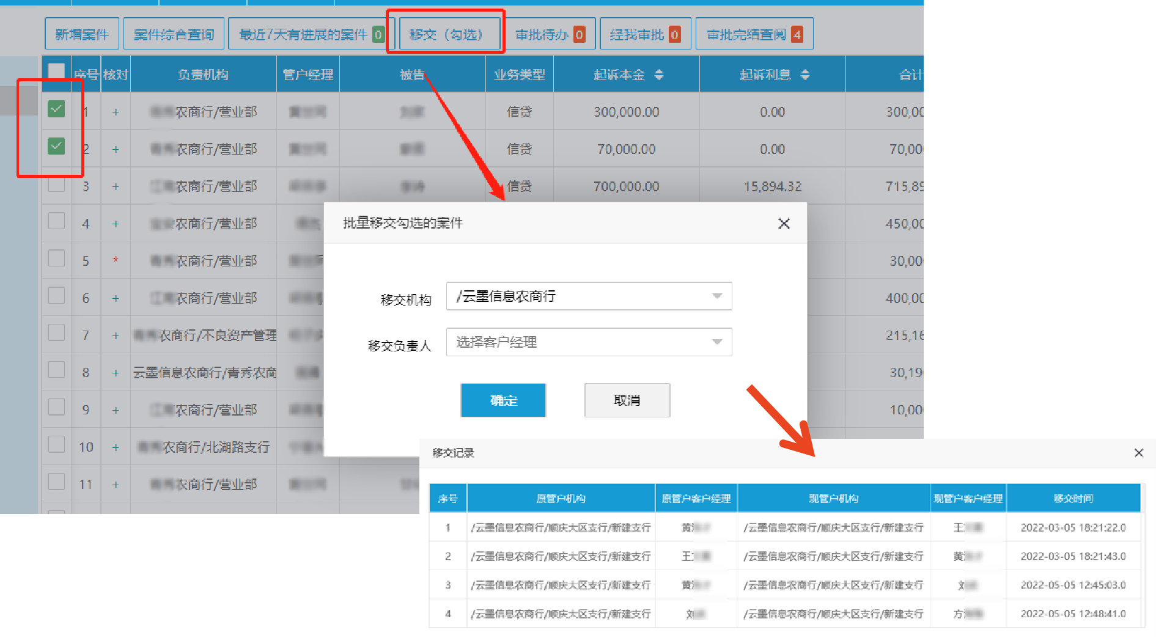The width and height of the screenshot is (1156, 638).
Task: Open 案件综合查询 search
Action: click(x=174, y=34)
